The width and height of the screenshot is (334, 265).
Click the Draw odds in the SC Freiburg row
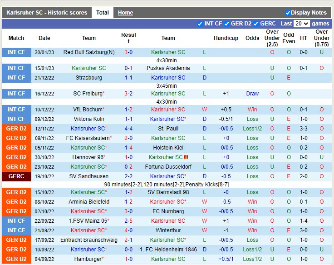252,94
